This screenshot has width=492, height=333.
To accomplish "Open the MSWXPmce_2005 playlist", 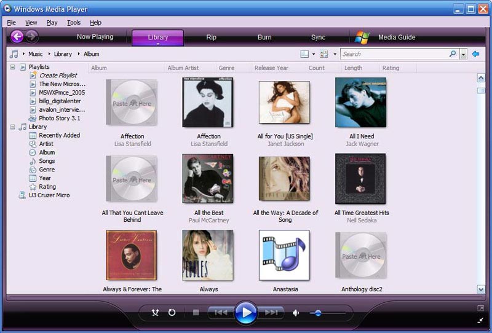I will click(x=62, y=93).
